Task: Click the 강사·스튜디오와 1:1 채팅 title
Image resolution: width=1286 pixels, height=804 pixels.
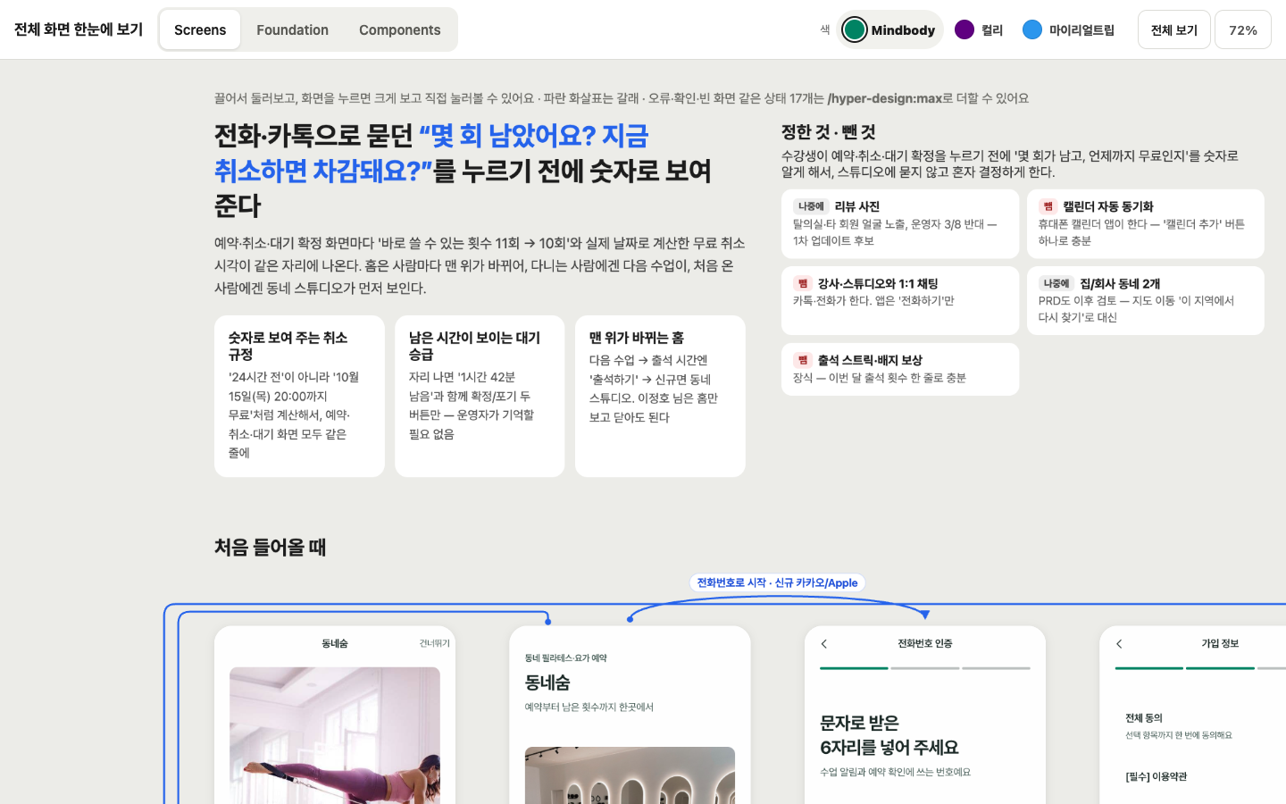Action: pyautogui.click(x=878, y=283)
